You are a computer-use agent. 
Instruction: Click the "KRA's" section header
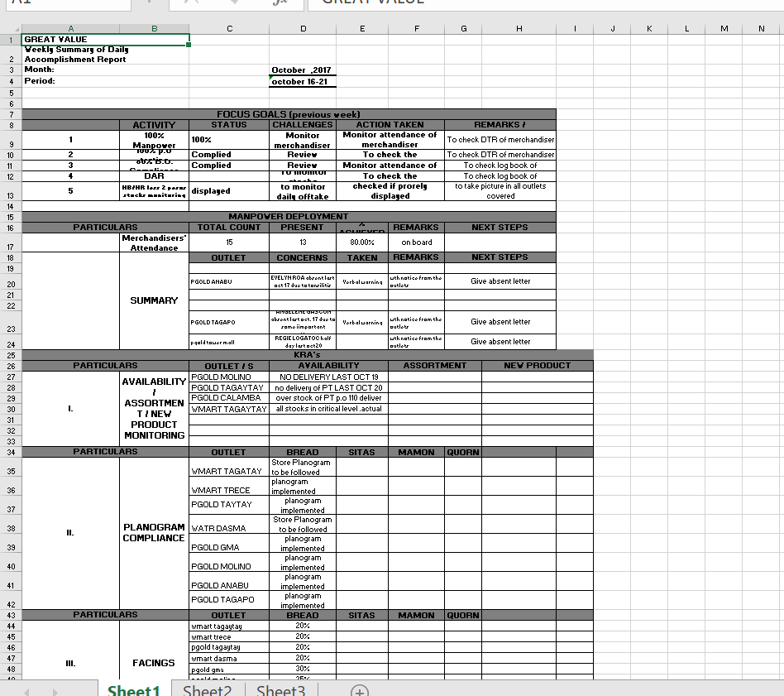308,355
